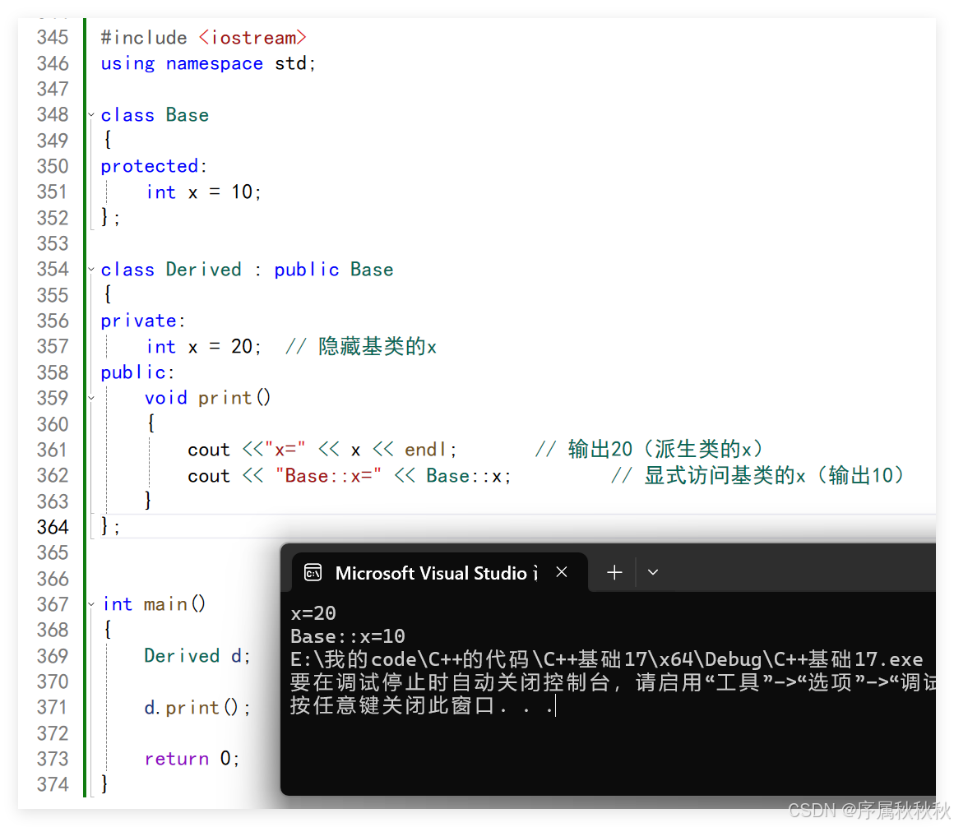
Task: Click the fold marker next to void print()
Action: (90, 398)
